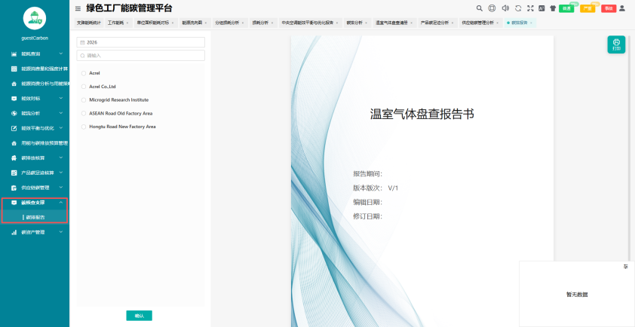Open the 2026 year picker field

click(x=140, y=42)
